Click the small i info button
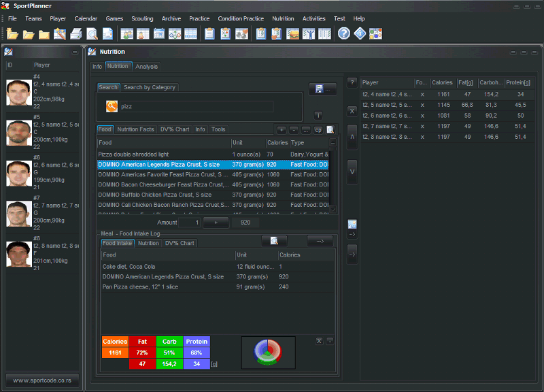This screenshot has height=392, width=544. [x=318, y=116]
